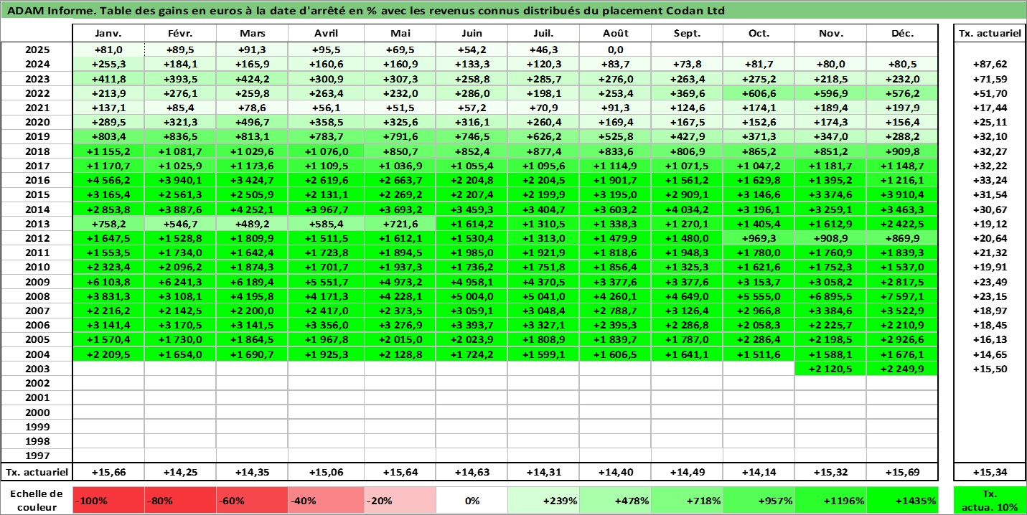Click the +2 422,5 cell in Déc. 2013
Viewport: 1027px width, 515px height.
click(x=902, y=224)
